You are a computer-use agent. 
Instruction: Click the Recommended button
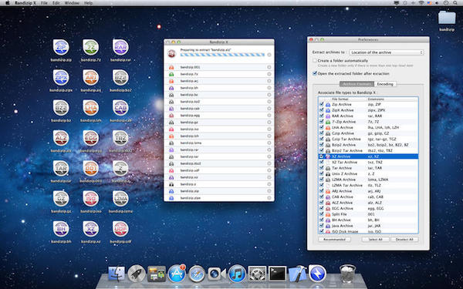(334, 240)
